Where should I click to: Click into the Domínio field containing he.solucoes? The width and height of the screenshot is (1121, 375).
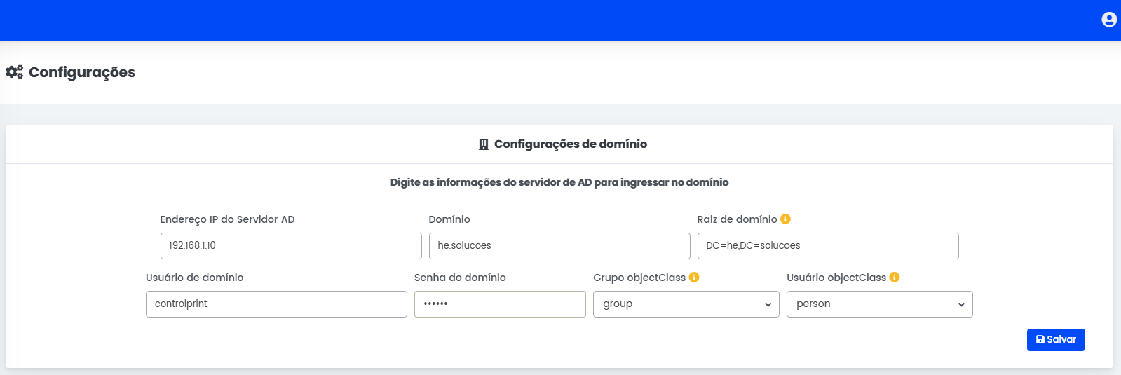click(x=559, y=246)
